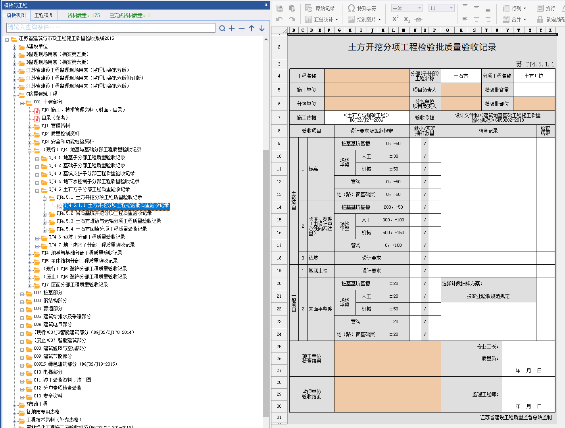The width and height of the screenshot is (565, 428).
Task: Click the 检验批部位 orange cell
Action: click(534, 104)
